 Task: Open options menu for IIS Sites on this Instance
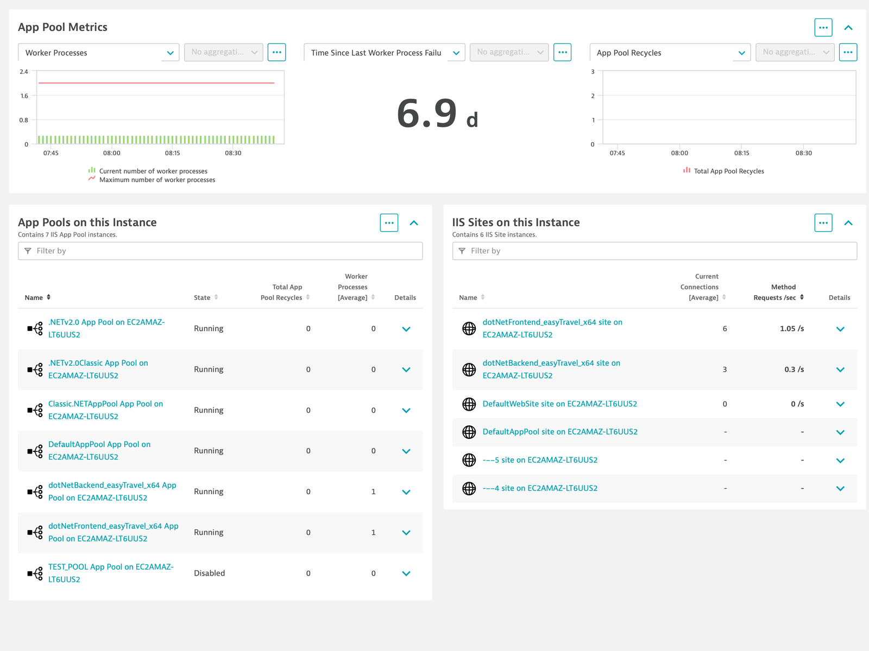click(x=823, y=223)
